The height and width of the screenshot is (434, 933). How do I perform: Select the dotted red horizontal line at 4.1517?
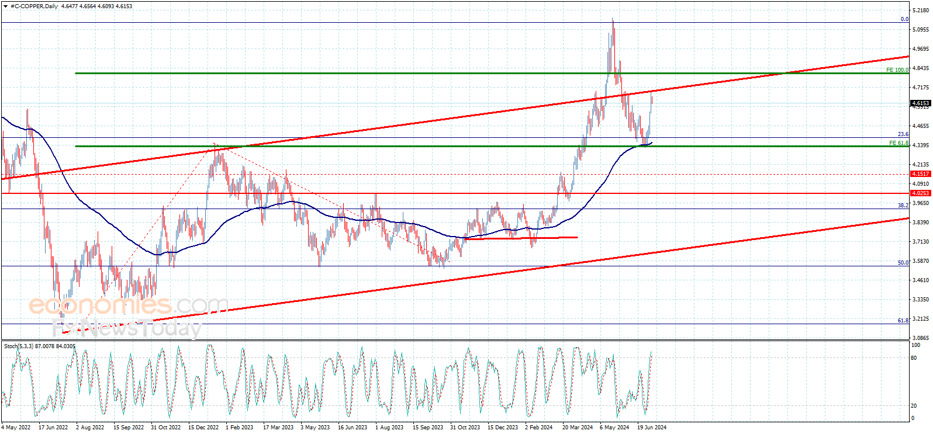455,174
